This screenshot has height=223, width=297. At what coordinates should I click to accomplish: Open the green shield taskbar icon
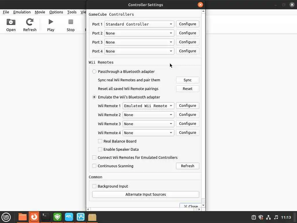(x=57, y=217)
